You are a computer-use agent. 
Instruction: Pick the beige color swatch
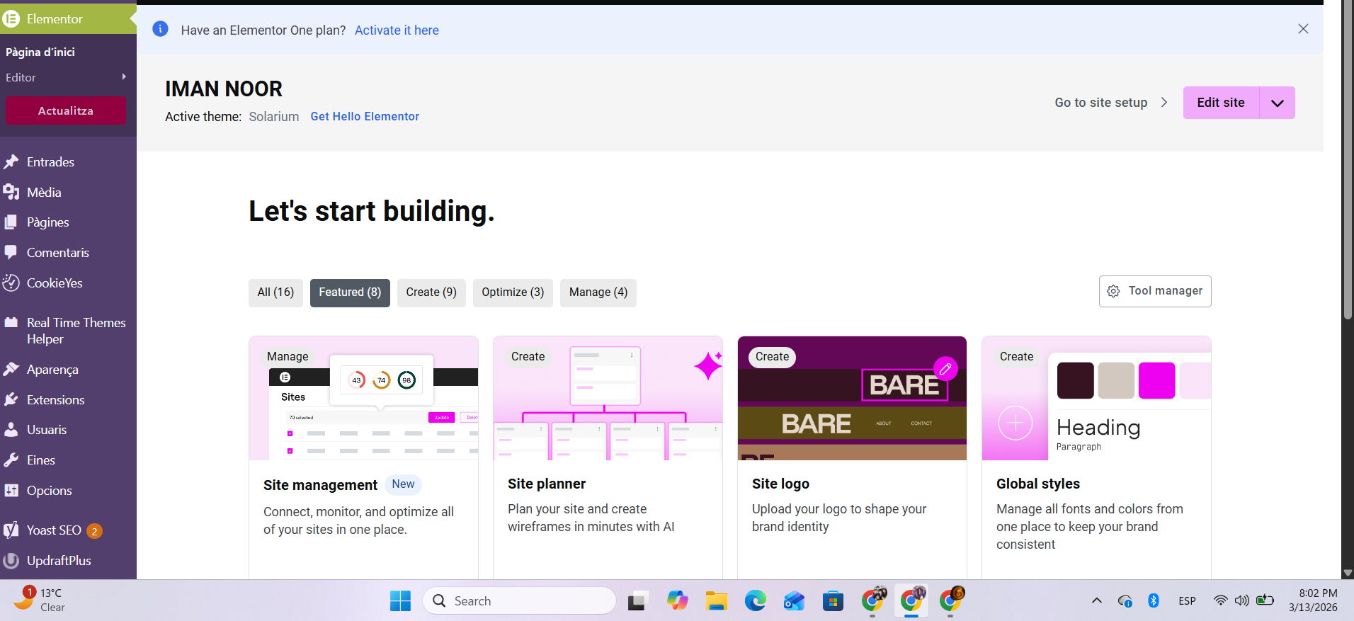tap(1116, 380)
